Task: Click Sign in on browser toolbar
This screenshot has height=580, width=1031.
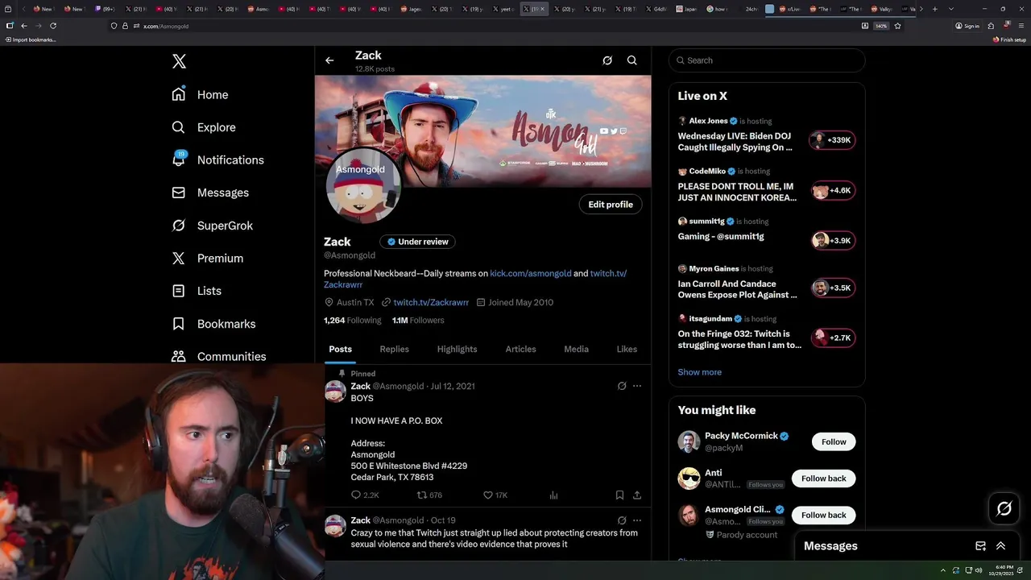Action: pos(967,26)
